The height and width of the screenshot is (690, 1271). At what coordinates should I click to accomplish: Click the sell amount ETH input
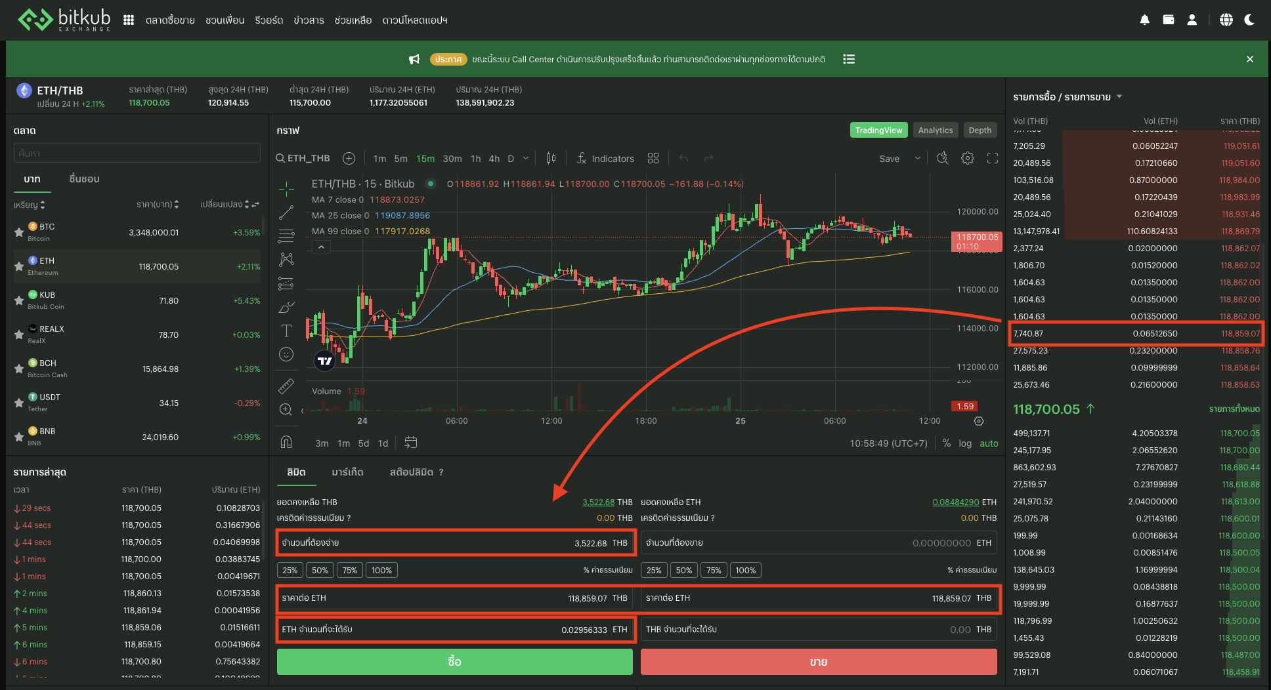point(819,542)
